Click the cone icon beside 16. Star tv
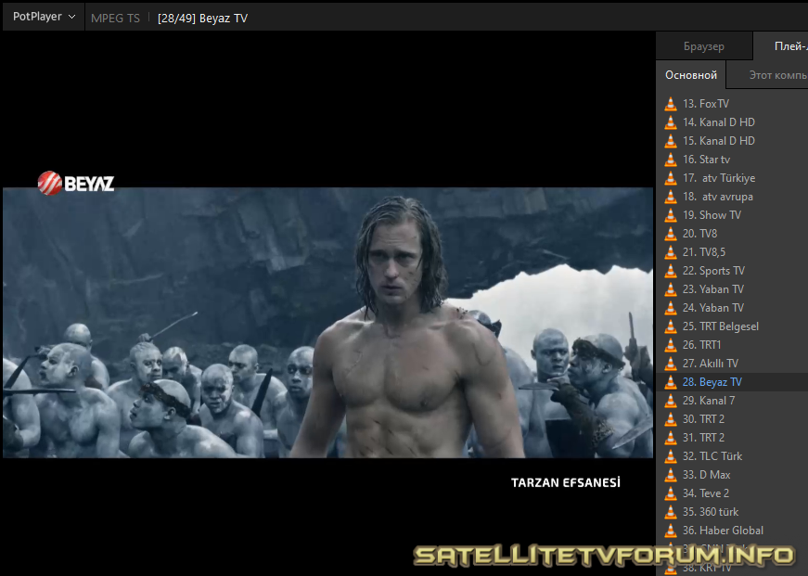The width and height of the screenshot is (808, 576). click(671, 160)
